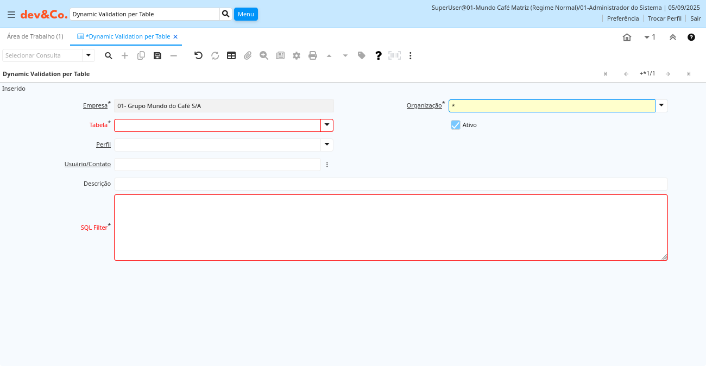706x366 pixels.
Task: Click the Undo changes toolbar icon
Action: coord(198,55)
